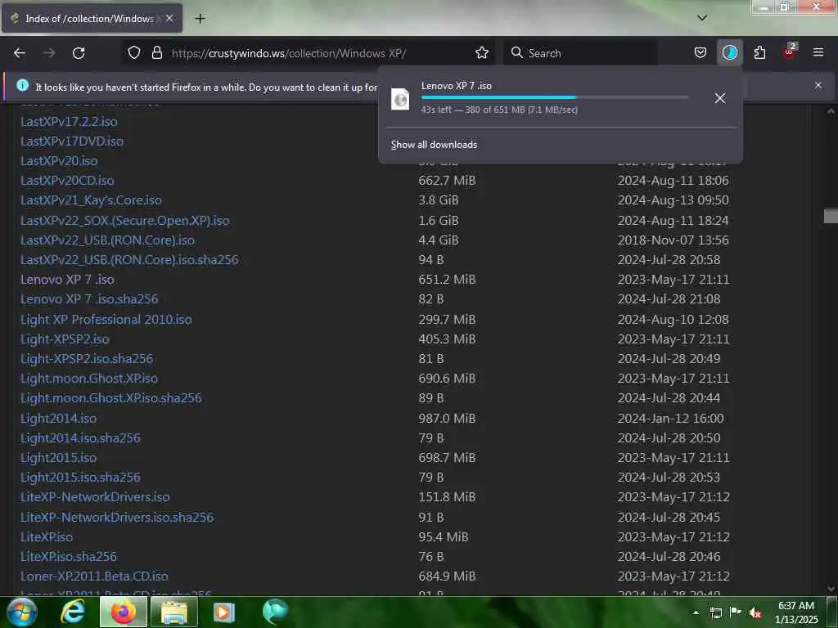This screenshot has height=628, width=838.
Task: Click the site security padlock icon
Action: (156, 53)
